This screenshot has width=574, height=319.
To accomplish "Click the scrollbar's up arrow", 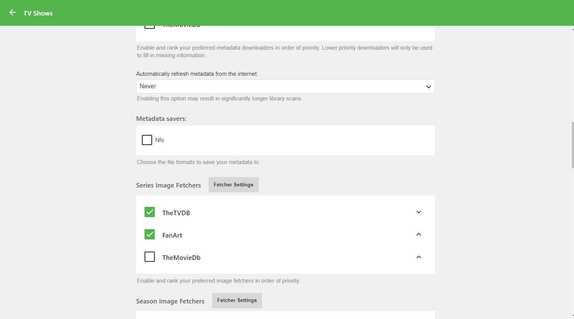I will (572, 29).
